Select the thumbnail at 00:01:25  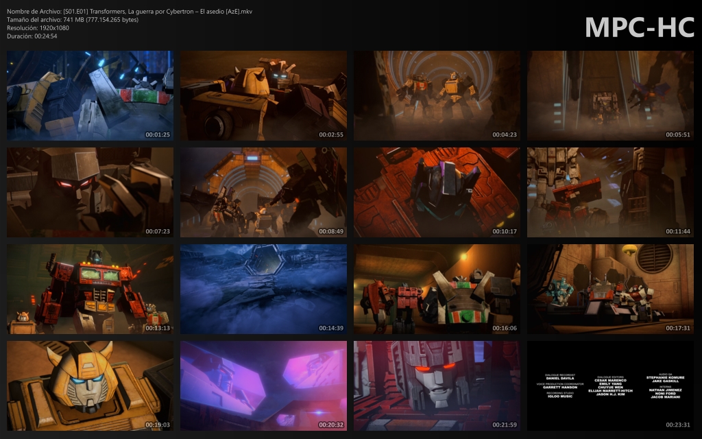(x=90, y=95)
